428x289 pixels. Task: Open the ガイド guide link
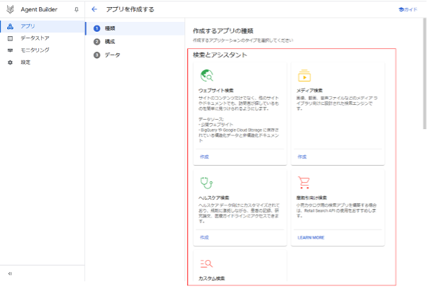(x=407, y=9)
